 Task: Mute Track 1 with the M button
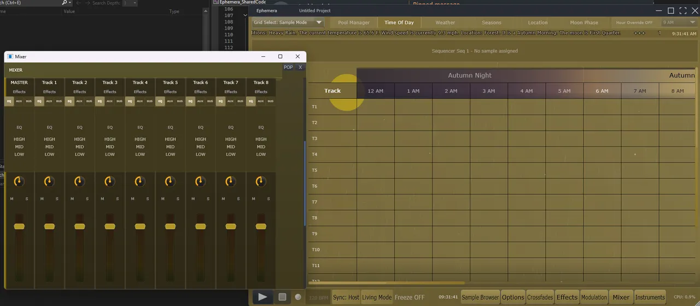click(42, 199)
